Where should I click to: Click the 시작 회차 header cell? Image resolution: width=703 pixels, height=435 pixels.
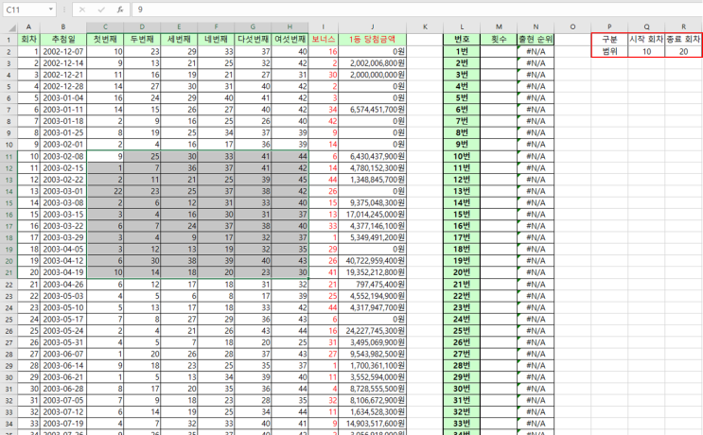646,40
